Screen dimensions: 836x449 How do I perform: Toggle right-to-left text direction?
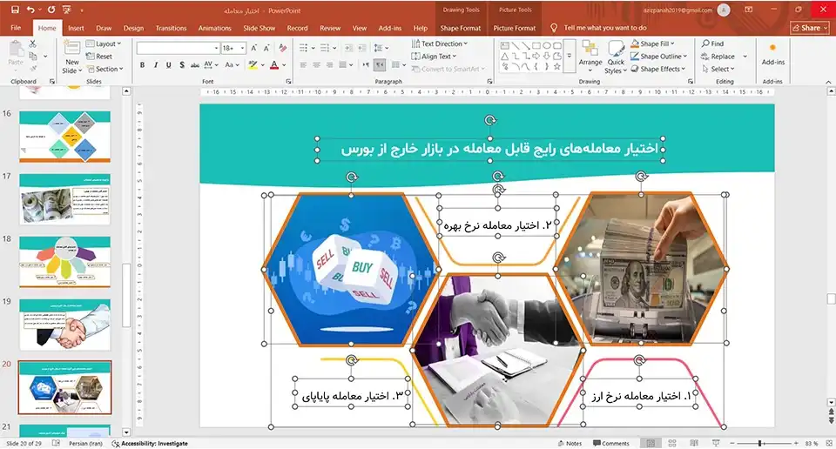(380, 65)
